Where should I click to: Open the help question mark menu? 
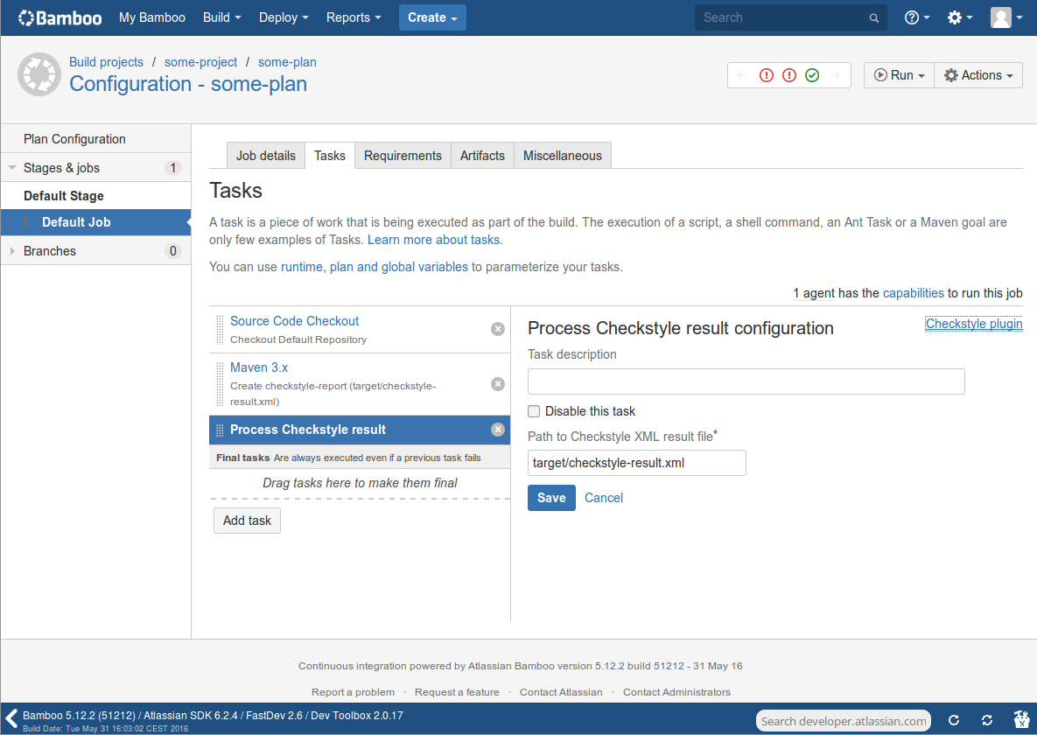coord(916,17)
